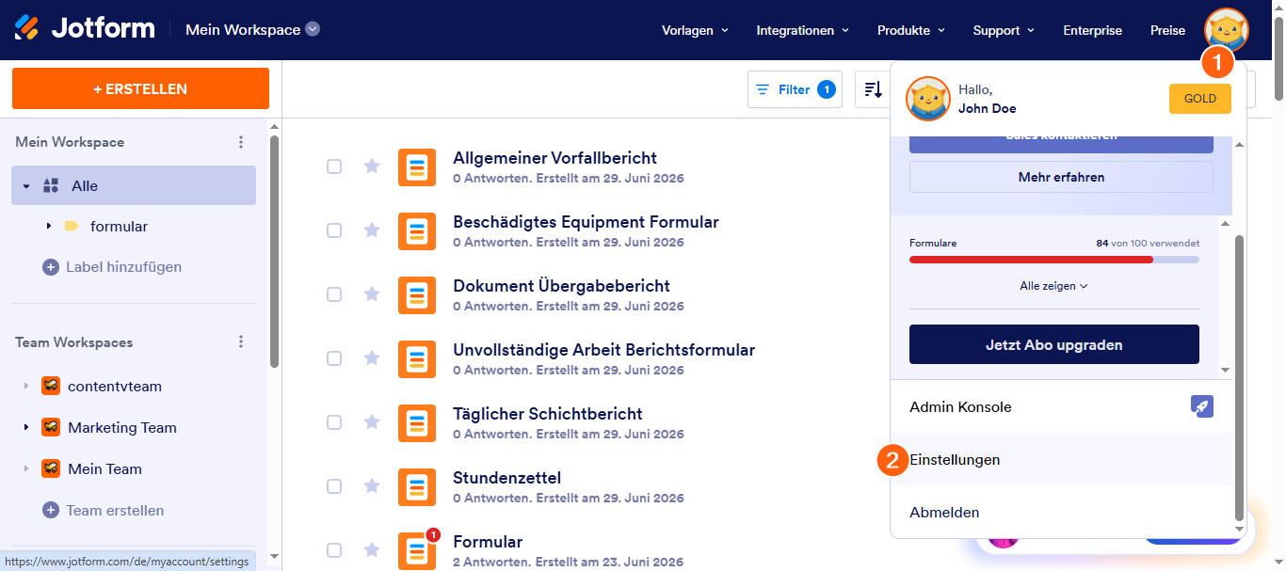Click the Stundenzettel form icon
Screen dimensions: 1286x571
(417, 487)
